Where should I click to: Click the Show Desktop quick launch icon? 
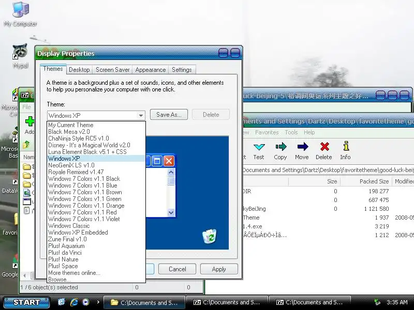62,302
